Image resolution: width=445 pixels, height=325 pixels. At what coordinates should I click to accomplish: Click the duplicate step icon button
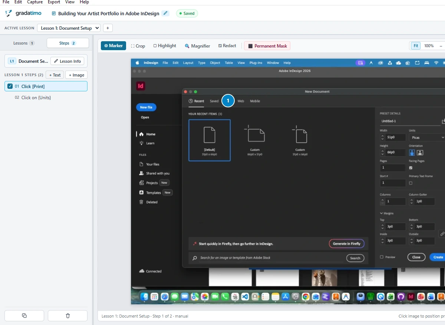pos(24,316)
